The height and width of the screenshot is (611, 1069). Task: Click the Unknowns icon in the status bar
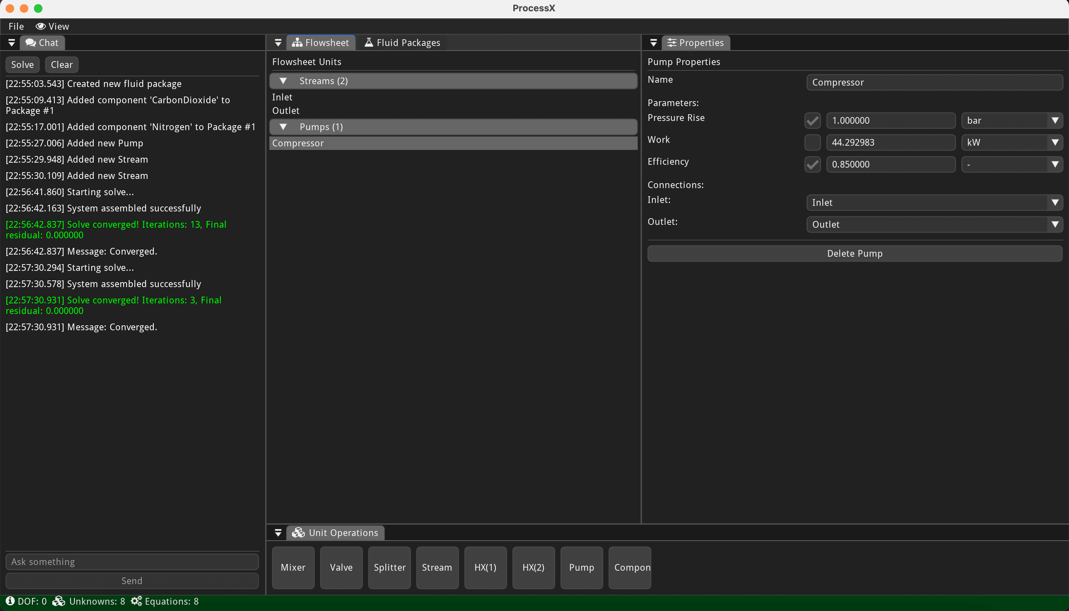[59, 601]
